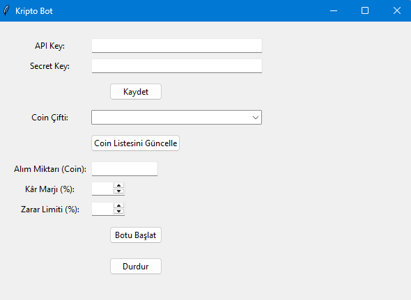Minimize the Kripto Bot window

click(x=334, y=10)
